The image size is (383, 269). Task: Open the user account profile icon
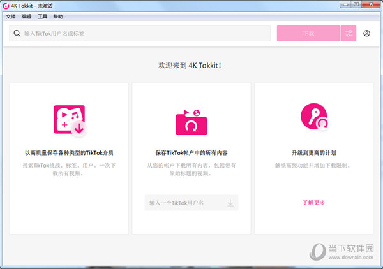point(366,33)
